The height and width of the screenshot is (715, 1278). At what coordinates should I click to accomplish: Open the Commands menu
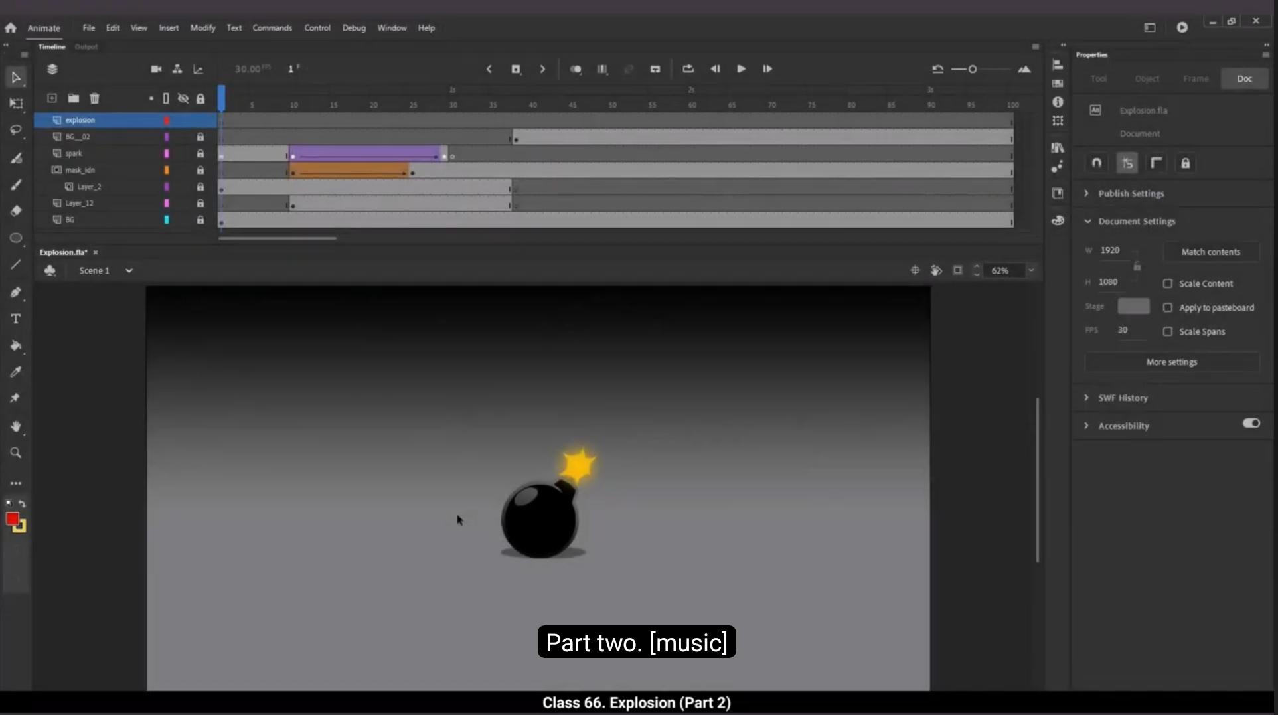tap(272, 28)
